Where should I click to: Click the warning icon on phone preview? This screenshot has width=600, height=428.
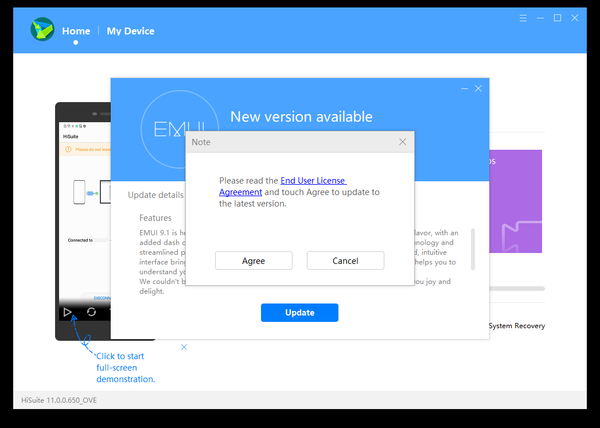pos(68,149)
